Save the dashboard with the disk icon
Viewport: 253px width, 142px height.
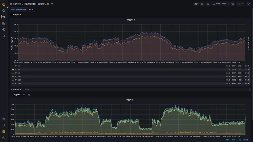point(202,4)
